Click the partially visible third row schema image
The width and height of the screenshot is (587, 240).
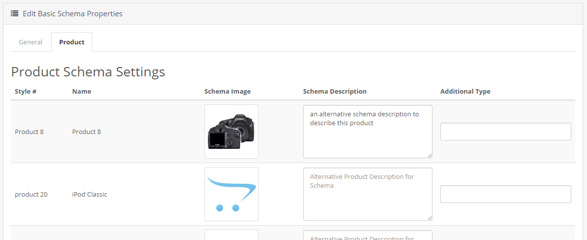point(232,235)
